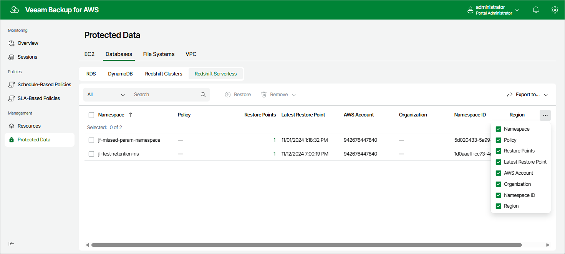565x254 pixels.
Task: Click the horizontal scrollbar right arrow
Action: [548, 245]
